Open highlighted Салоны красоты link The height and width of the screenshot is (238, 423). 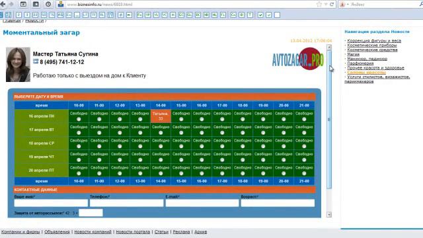366,72
